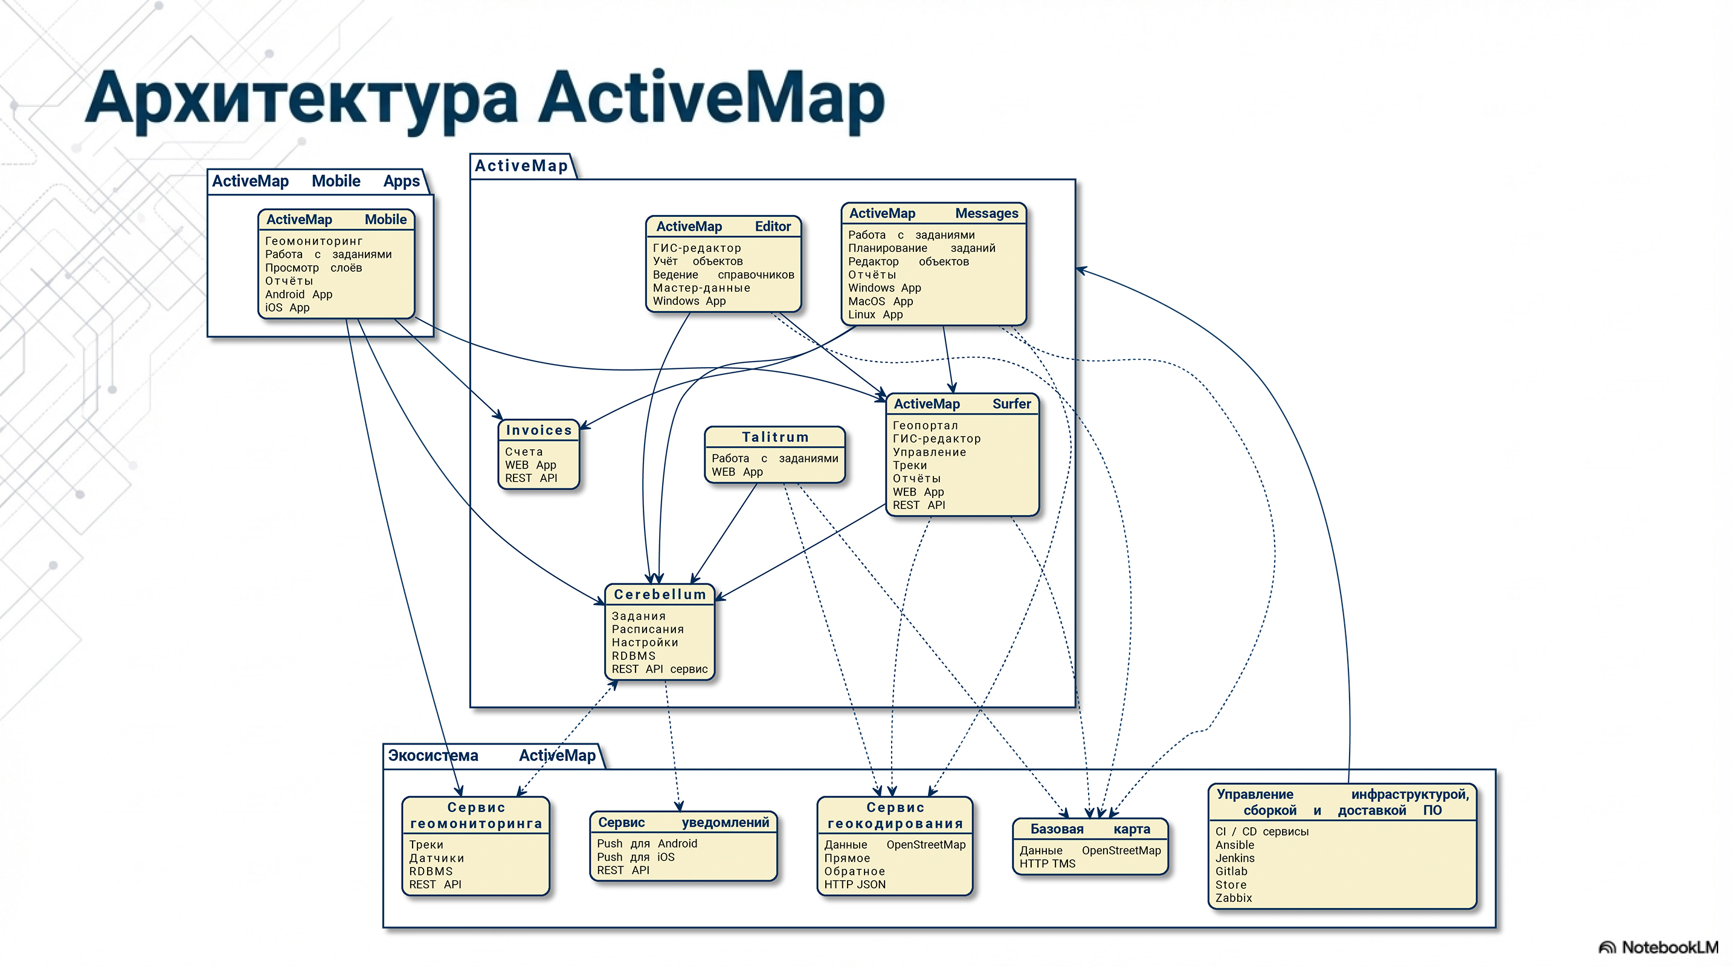Click the Сервис геокодирования box title
Viewport: 1732px width, 966px height.
click(x=895, y=816)
